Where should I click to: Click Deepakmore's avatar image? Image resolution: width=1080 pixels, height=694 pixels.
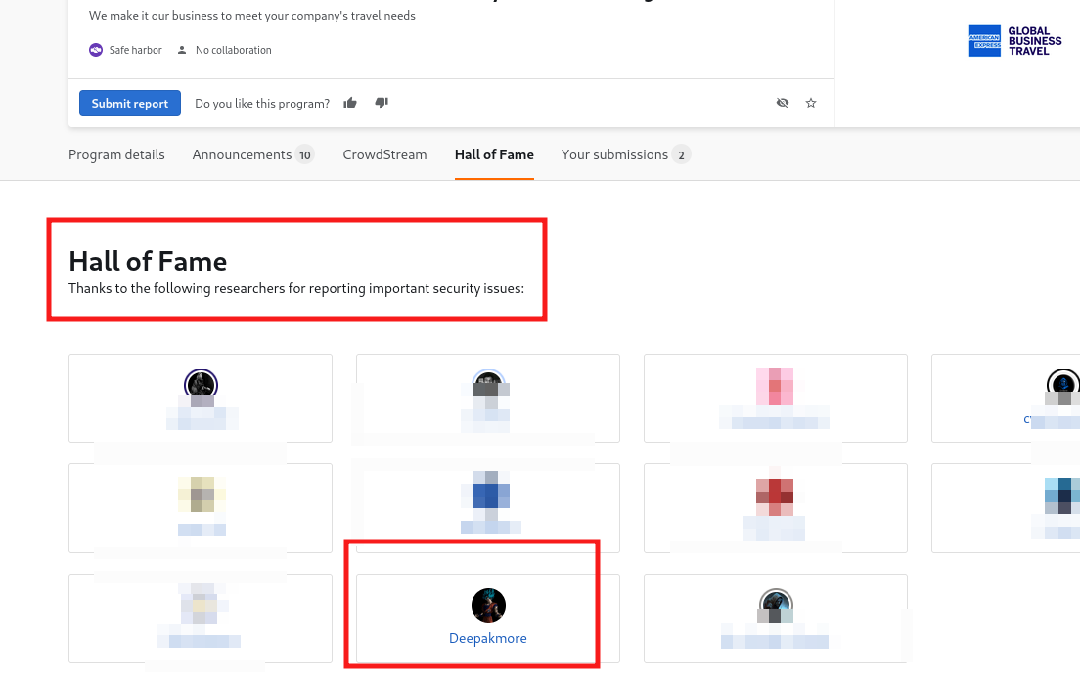point(488,605)
